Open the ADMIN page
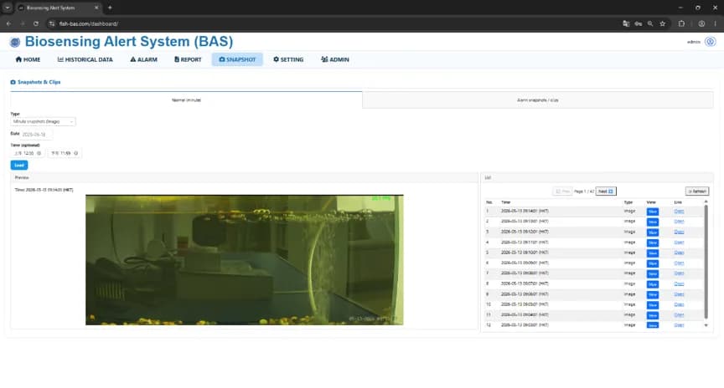Viewport: 724px width, 388px height. (335, 59)
